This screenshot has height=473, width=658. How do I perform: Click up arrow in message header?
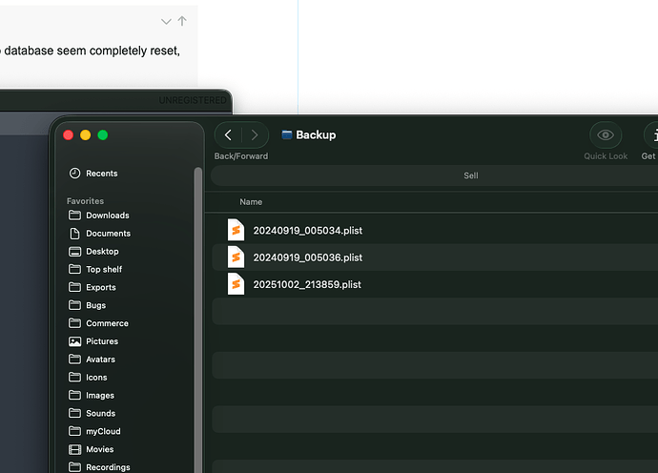click(182, 21)
